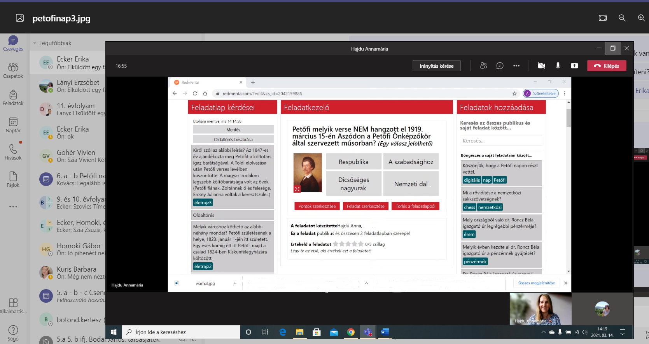649x344 pixels.
Task: Open Csevegés chat in Teams sidebar
Action: point(13,43)
